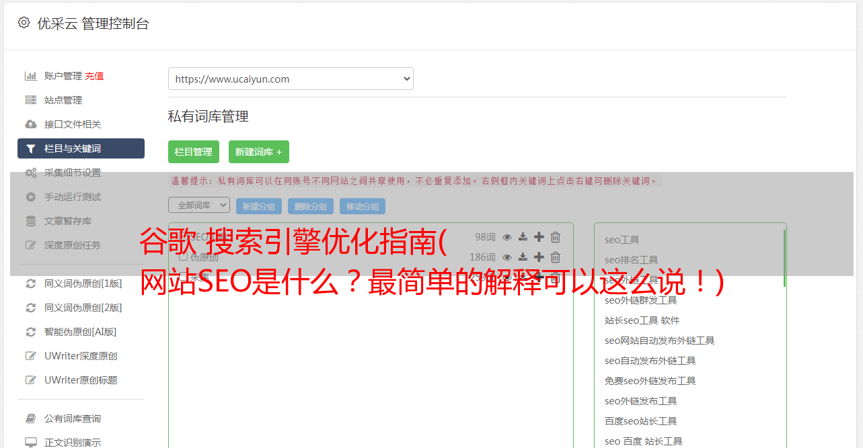This screenshot has height=448, width=863.
Task: Click the red 充值 link
Action: point(94,76)
